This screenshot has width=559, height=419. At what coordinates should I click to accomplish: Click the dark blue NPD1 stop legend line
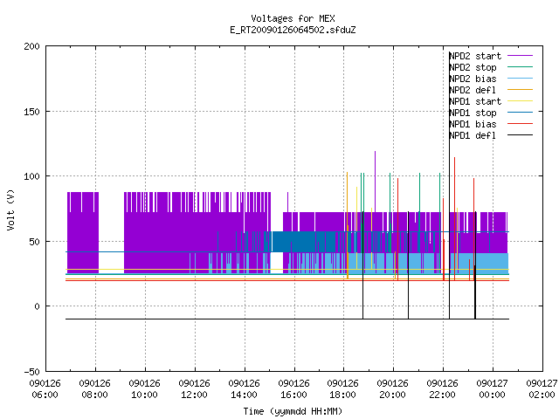[x=521, y=113]
